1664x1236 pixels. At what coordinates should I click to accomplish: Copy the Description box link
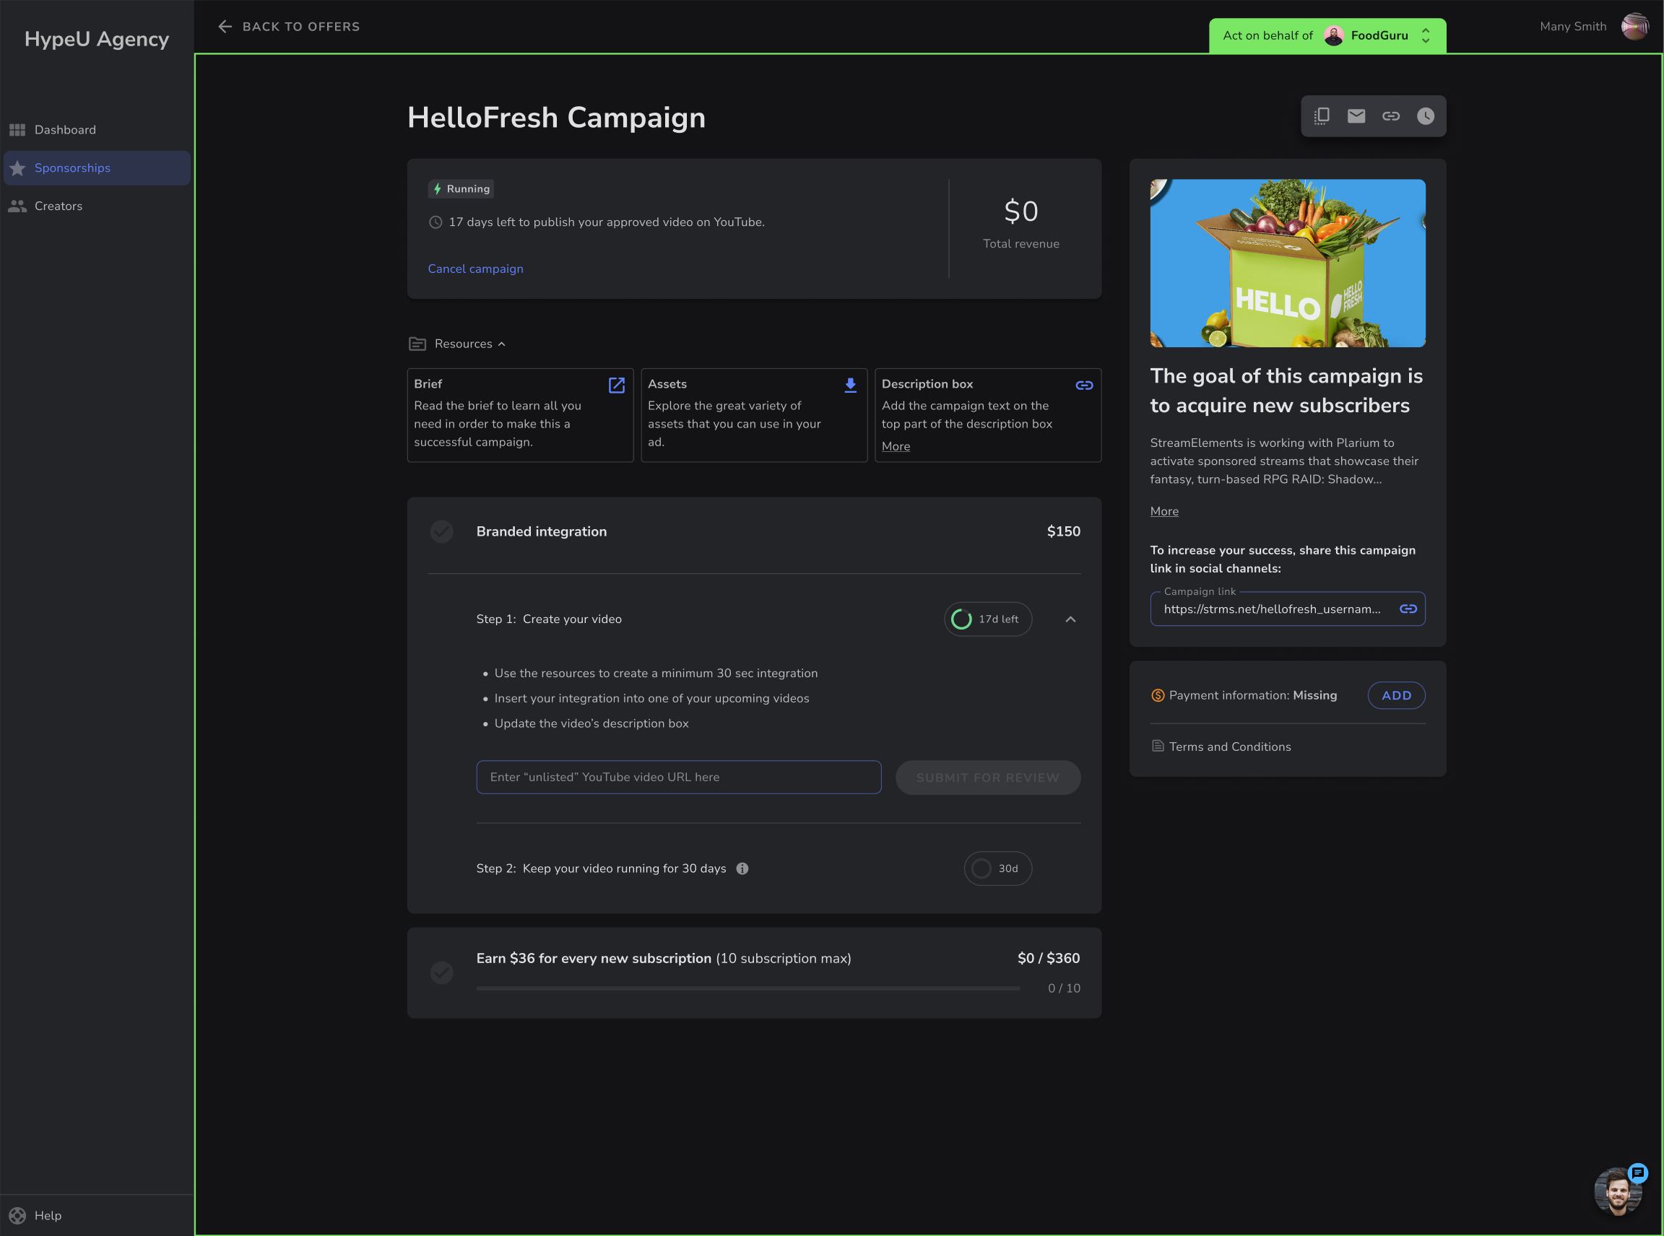coord(1084,386)
